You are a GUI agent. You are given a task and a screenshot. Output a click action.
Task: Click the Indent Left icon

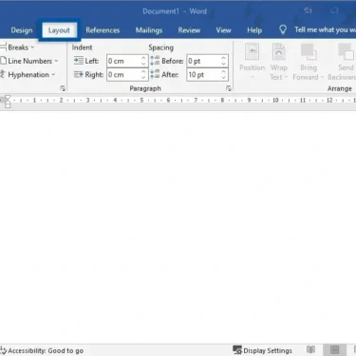click(x=79, y=61)
